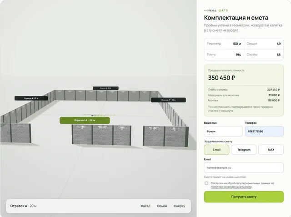Image resolution: width=291 pixels, height=217 pixels.
Task: Click the front center fence section in 3D view
Action: tap(101, 135)
